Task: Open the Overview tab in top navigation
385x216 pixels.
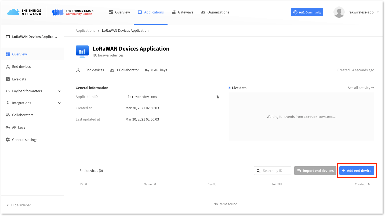Action: pyautogui.click(x=119, y=12)
